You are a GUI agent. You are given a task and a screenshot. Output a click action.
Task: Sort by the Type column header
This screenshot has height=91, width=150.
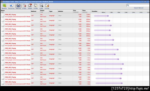point(53,11)
